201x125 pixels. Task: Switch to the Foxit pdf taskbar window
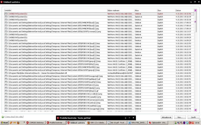point(117,123)
